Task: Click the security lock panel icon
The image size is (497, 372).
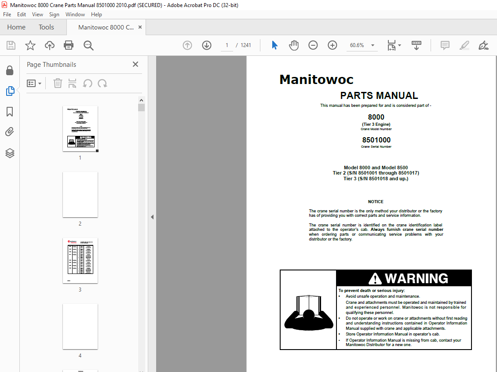Action: [x=10, y=70]
